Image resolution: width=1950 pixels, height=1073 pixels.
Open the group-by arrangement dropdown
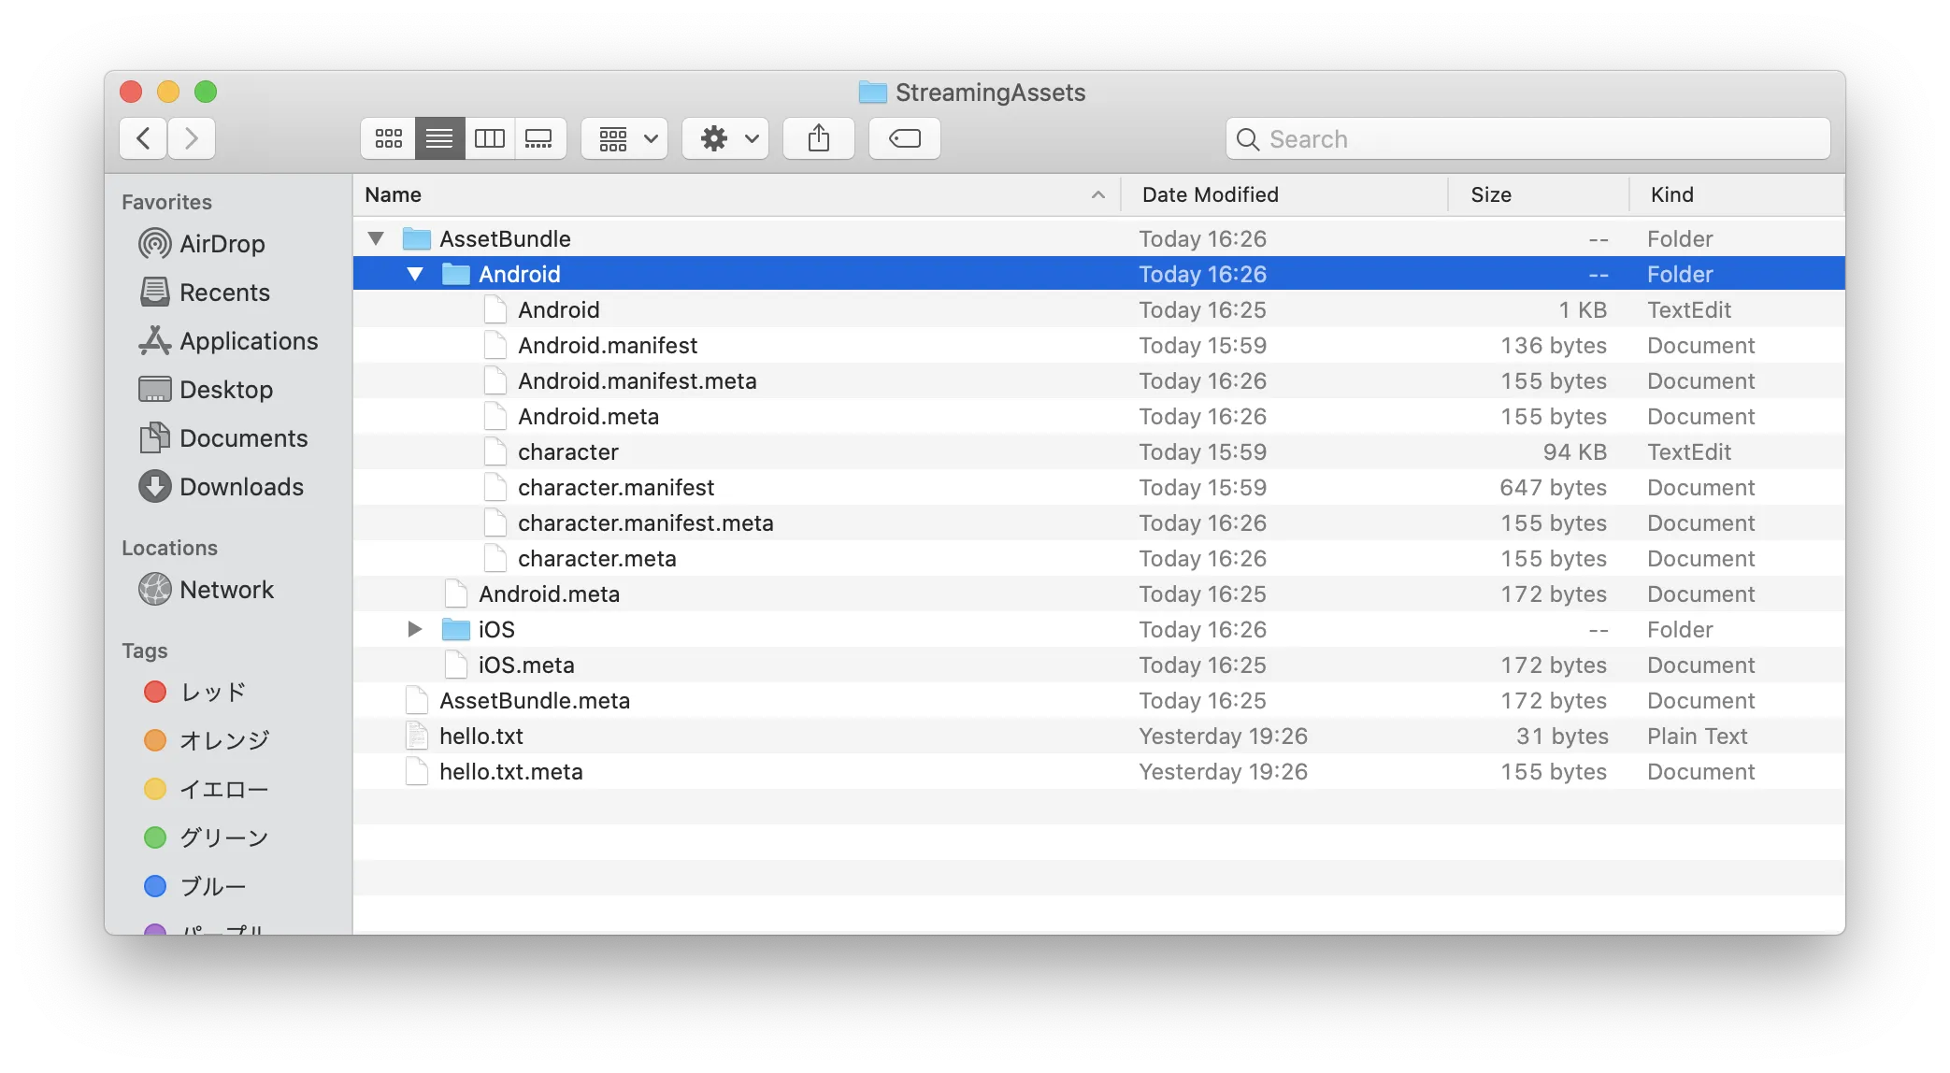[624, 139]
